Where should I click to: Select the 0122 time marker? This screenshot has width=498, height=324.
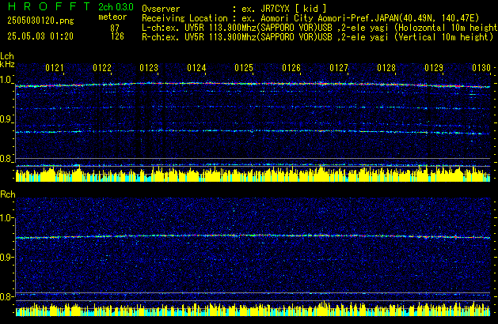click(x=102, y=68)
